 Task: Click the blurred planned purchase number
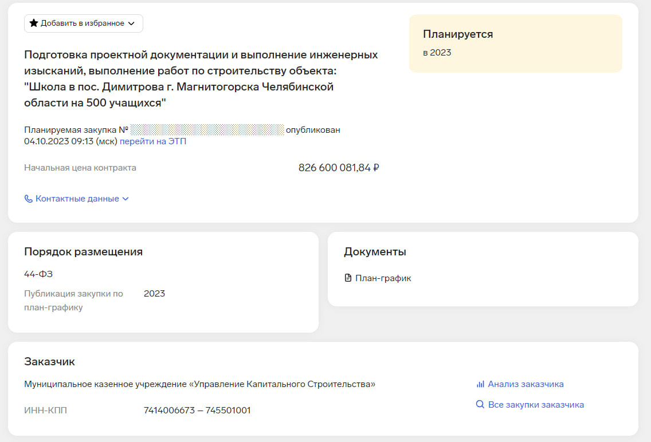pyautogui.click(x=207, y=130)
